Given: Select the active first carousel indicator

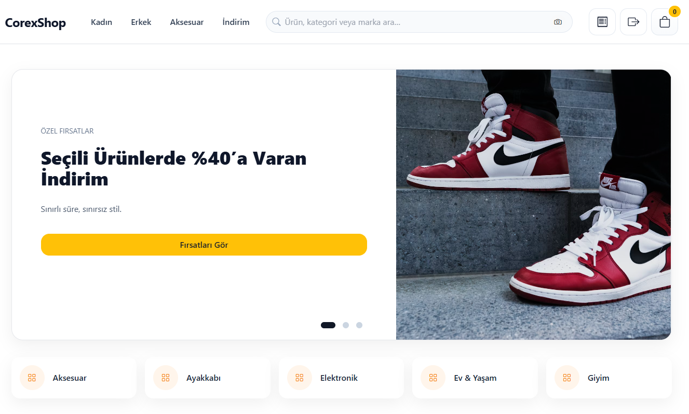Looking at the screenshot, I should pos(328,325).
